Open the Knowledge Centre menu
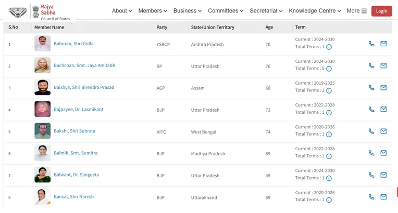 (315, 11)
